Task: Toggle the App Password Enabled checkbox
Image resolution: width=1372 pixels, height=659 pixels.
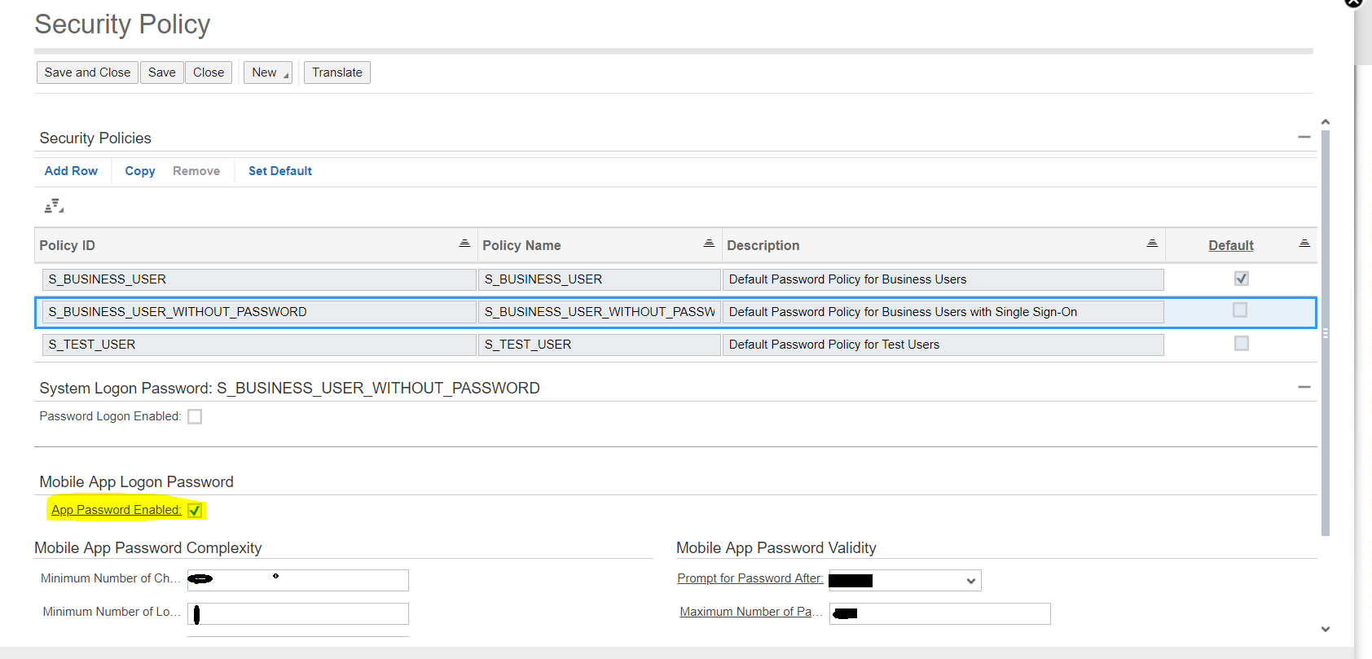Action: click(x=195, y=511)
